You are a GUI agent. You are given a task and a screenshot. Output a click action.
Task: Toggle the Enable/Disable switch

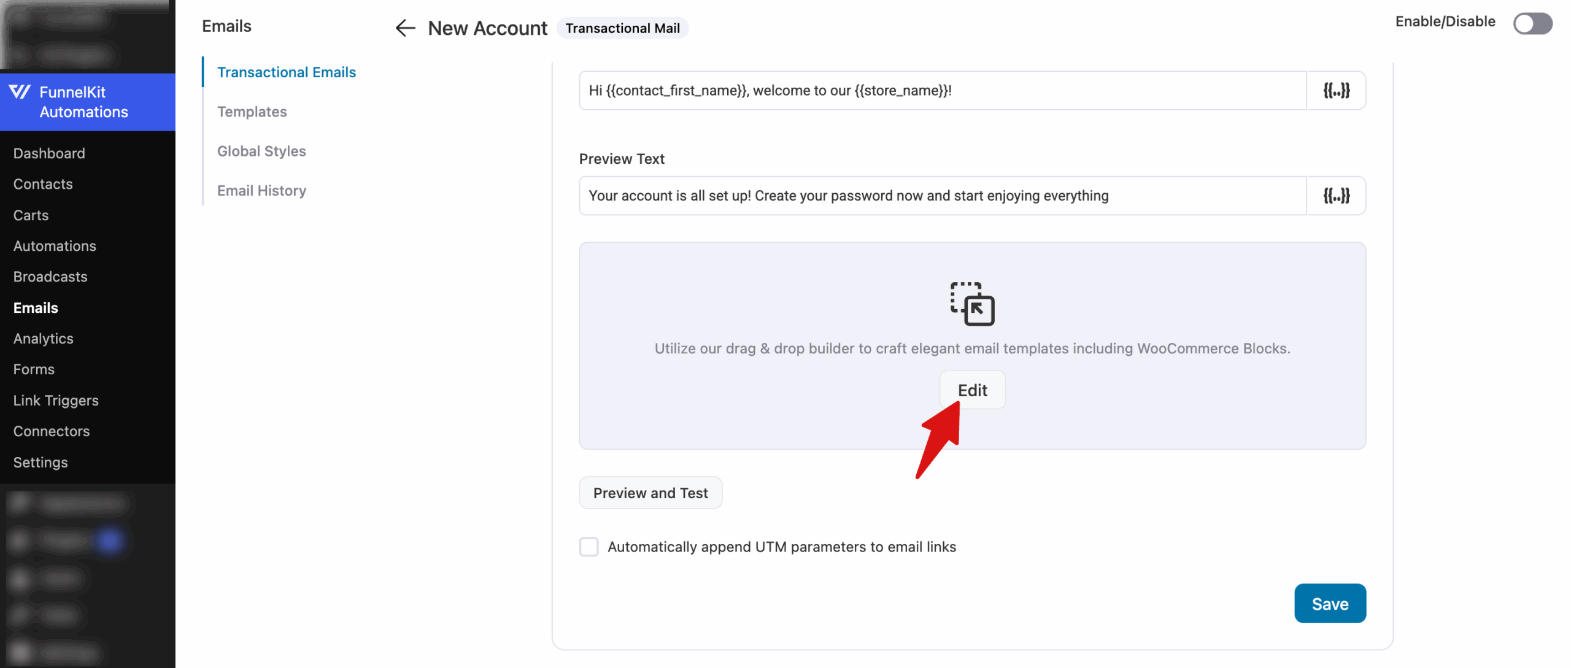[1532, 24]
